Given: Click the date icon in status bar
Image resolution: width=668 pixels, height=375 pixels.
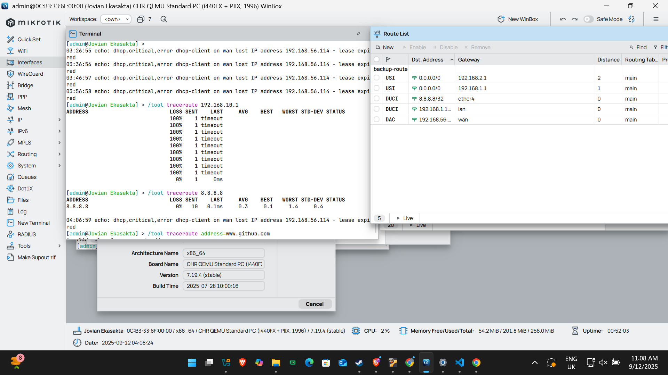Looking at the screenshot, I should (77, 343).
